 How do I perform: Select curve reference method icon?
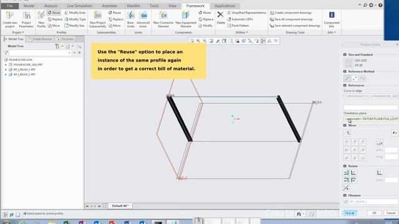click(x=347, y=78)
